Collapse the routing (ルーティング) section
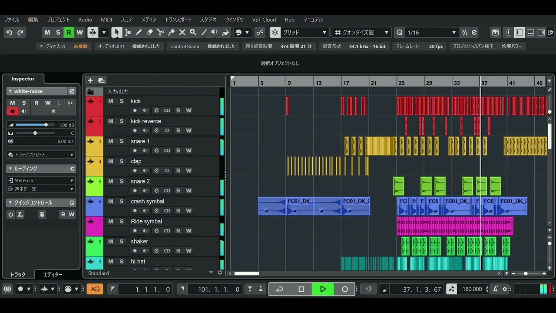Viewport: 556px width, 313px height. 10,169
